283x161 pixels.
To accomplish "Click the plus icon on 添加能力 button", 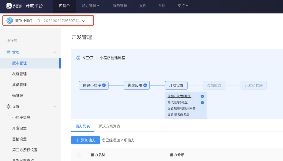I will pos(77,140).
